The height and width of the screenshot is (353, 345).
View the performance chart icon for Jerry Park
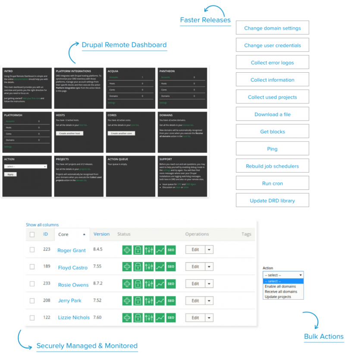tap(159, 300)
